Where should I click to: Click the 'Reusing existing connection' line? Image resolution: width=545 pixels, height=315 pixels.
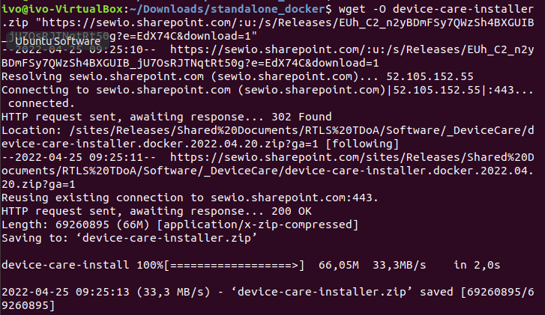(x=190, y=198)
